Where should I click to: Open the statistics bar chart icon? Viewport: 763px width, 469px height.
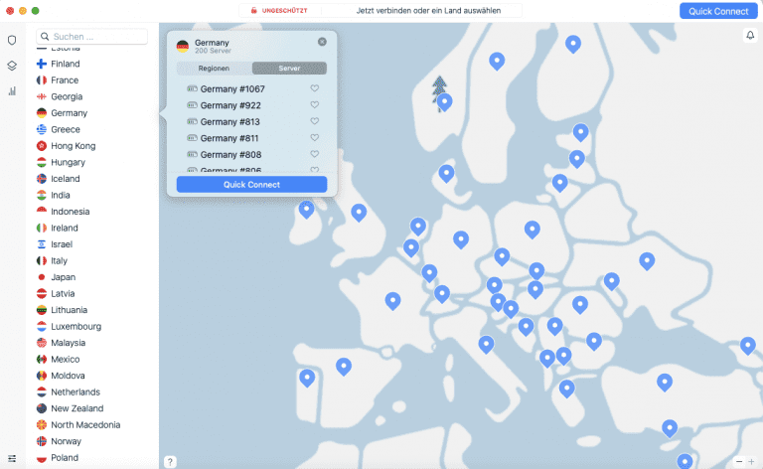click(x=12, y=91)
